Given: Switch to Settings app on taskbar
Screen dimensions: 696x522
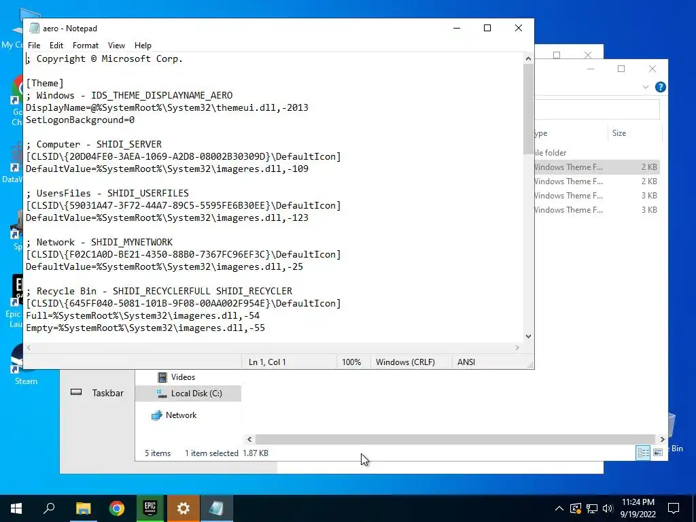Looking at the screenshot, I should [x=184, y=508].
